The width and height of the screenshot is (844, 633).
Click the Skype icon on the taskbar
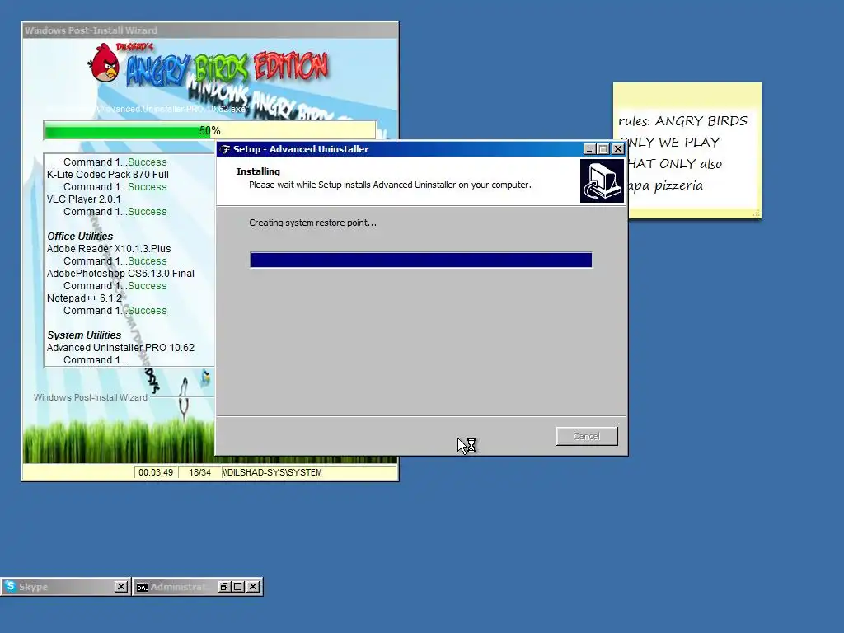[x=10, y=586]
